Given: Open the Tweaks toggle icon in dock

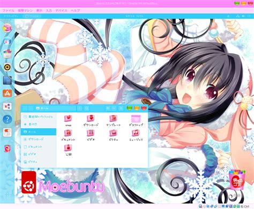Looking at the screenshot, I should [x=8, y=133].
